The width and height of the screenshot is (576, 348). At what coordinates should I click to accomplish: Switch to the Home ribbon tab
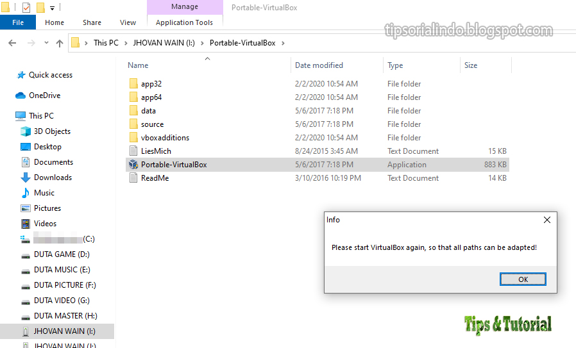tap(55, 22)
